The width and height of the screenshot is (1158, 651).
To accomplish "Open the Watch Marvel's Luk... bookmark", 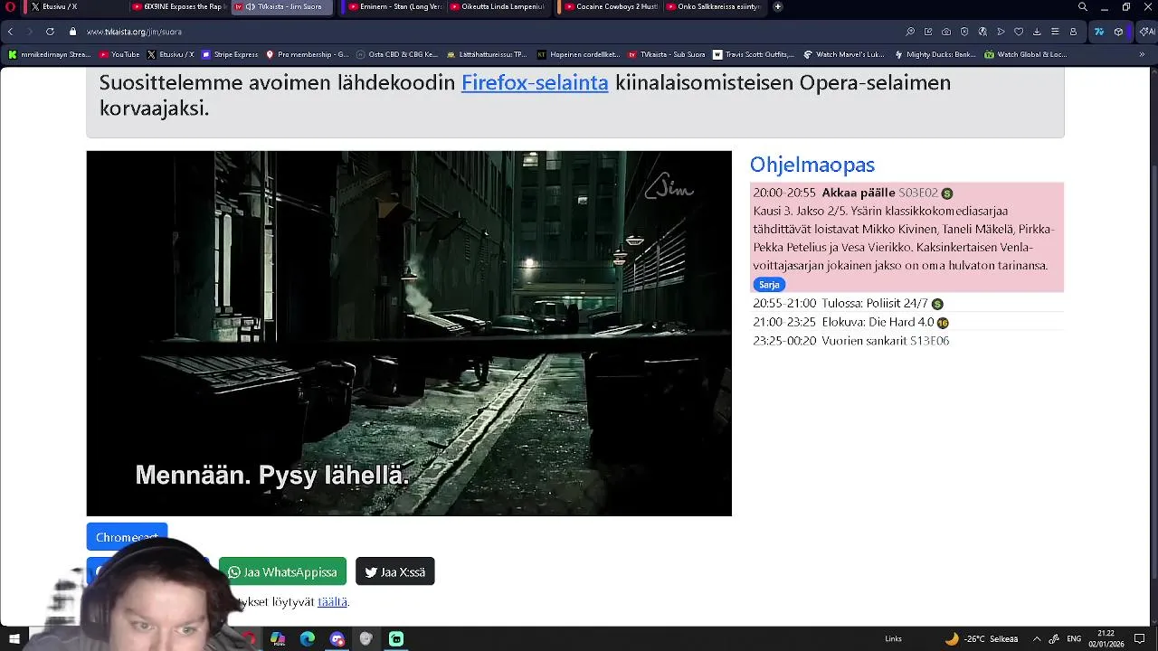I will (x=844, y=54).
